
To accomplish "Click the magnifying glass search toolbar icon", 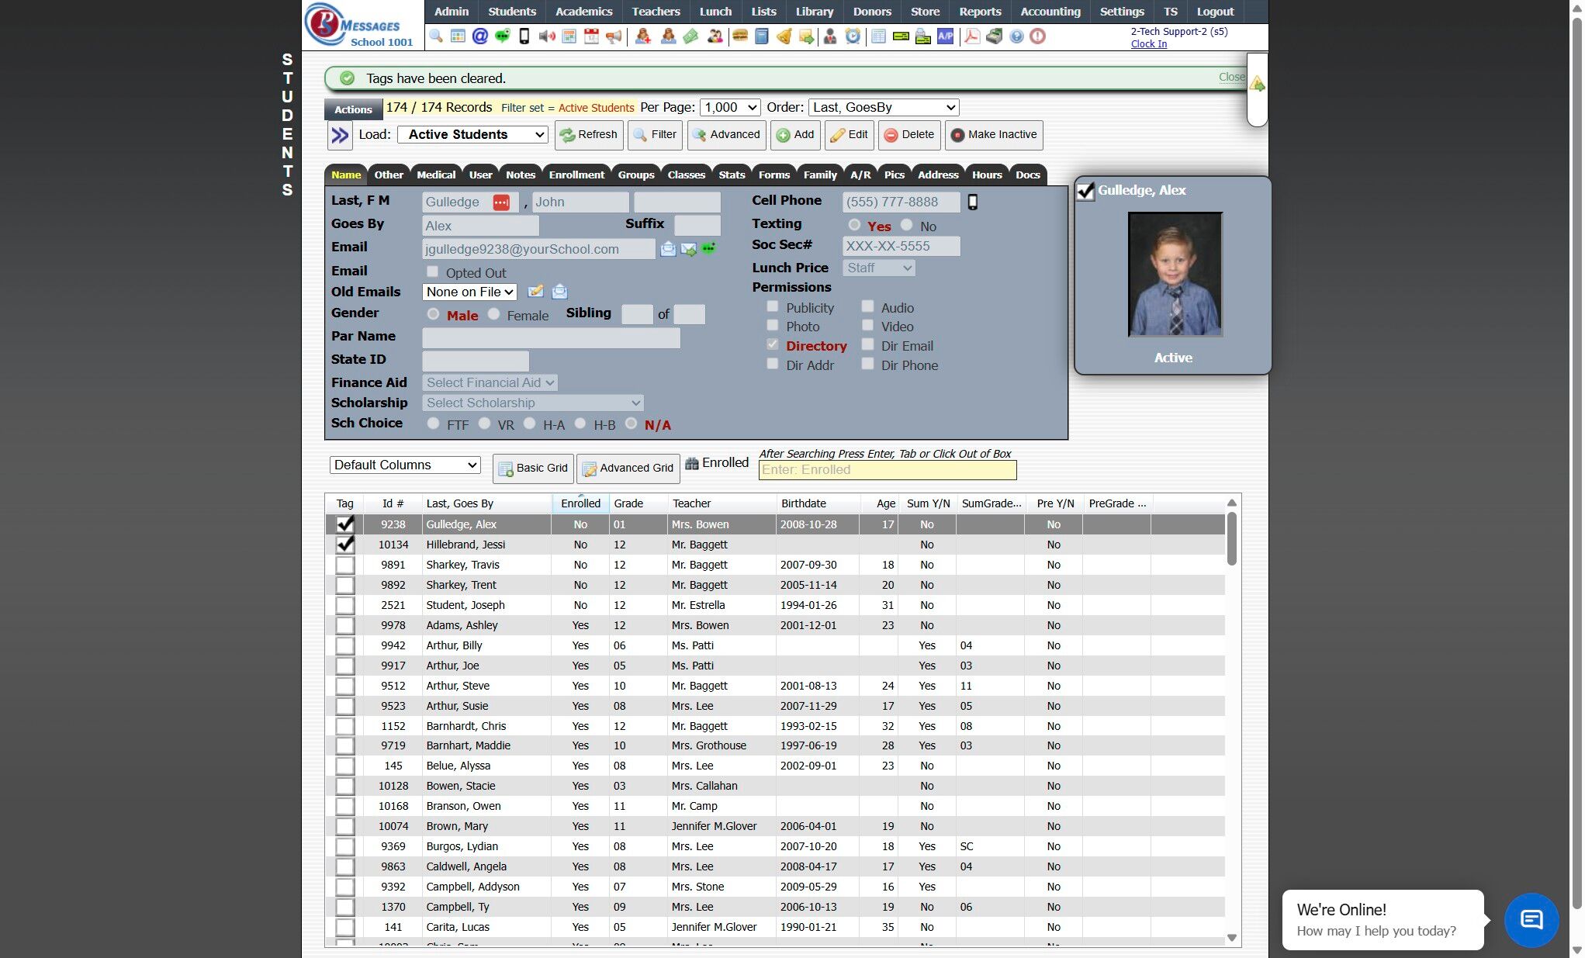I will (436, 36).
